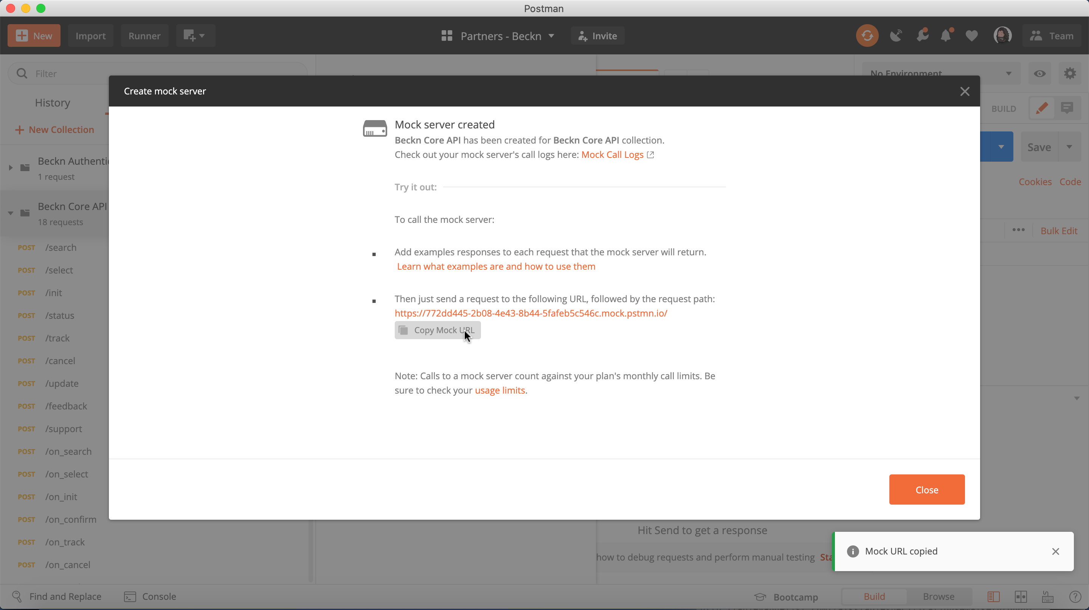Open the Save options dropdown arrow

pos(1069,147)
